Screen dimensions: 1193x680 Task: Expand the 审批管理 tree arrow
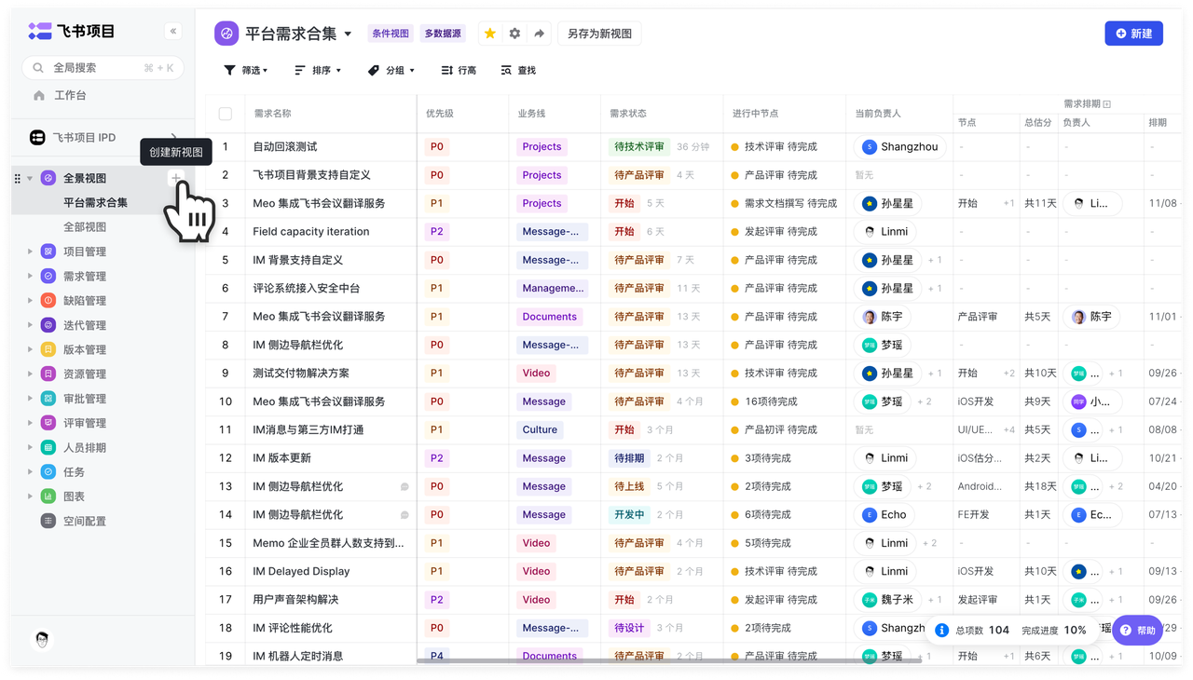point(30,399)
